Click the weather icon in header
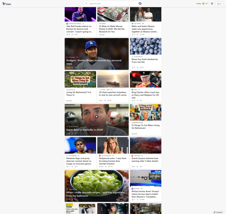 click(x=203, y=4)
